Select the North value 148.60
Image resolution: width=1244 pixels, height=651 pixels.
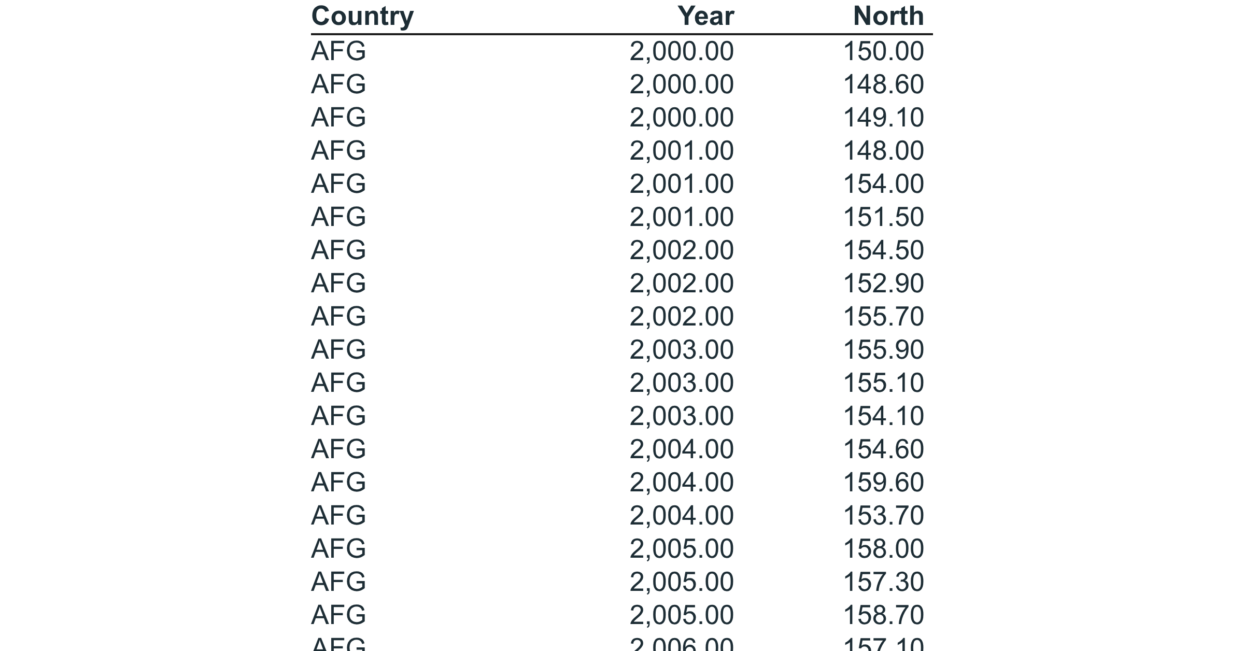pos(883,84)
